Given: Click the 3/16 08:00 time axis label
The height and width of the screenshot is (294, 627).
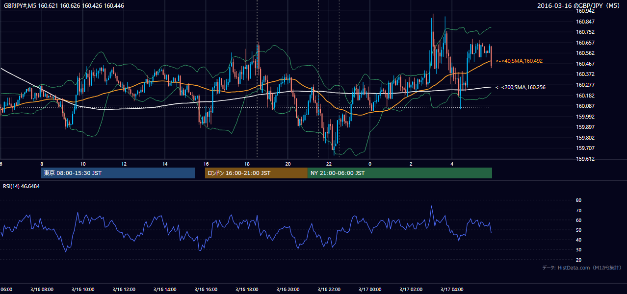Looking at the screenshot, I should [x=42, y=290].
